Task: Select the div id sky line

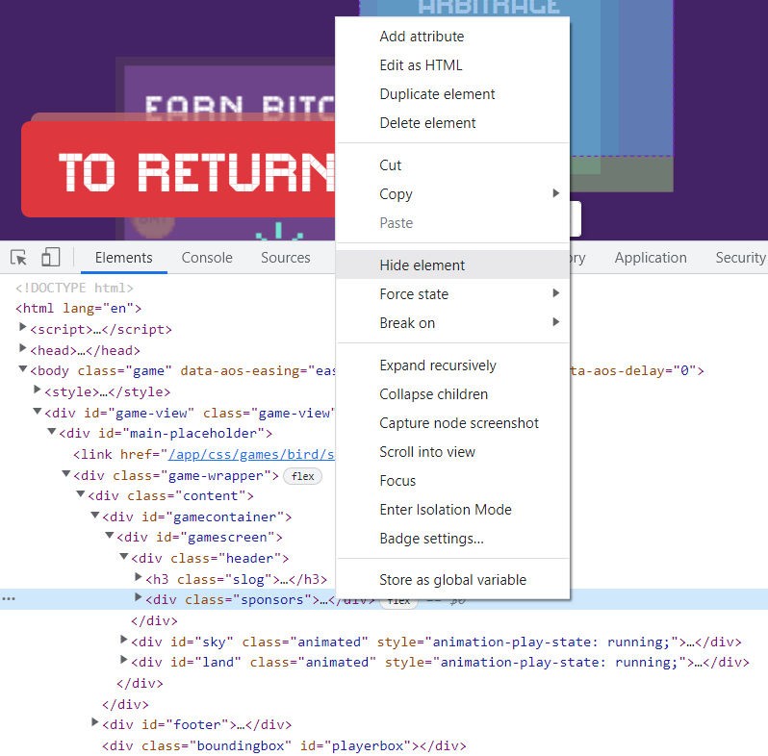Action: pyautogui.click(x=436, y=642)
